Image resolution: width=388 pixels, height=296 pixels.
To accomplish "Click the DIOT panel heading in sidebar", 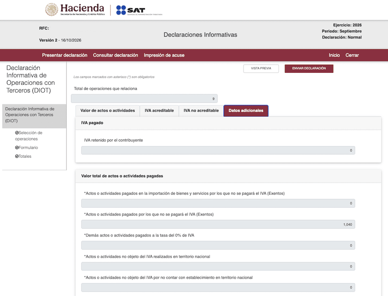I will pyautogui.click(x=31, y=79).
